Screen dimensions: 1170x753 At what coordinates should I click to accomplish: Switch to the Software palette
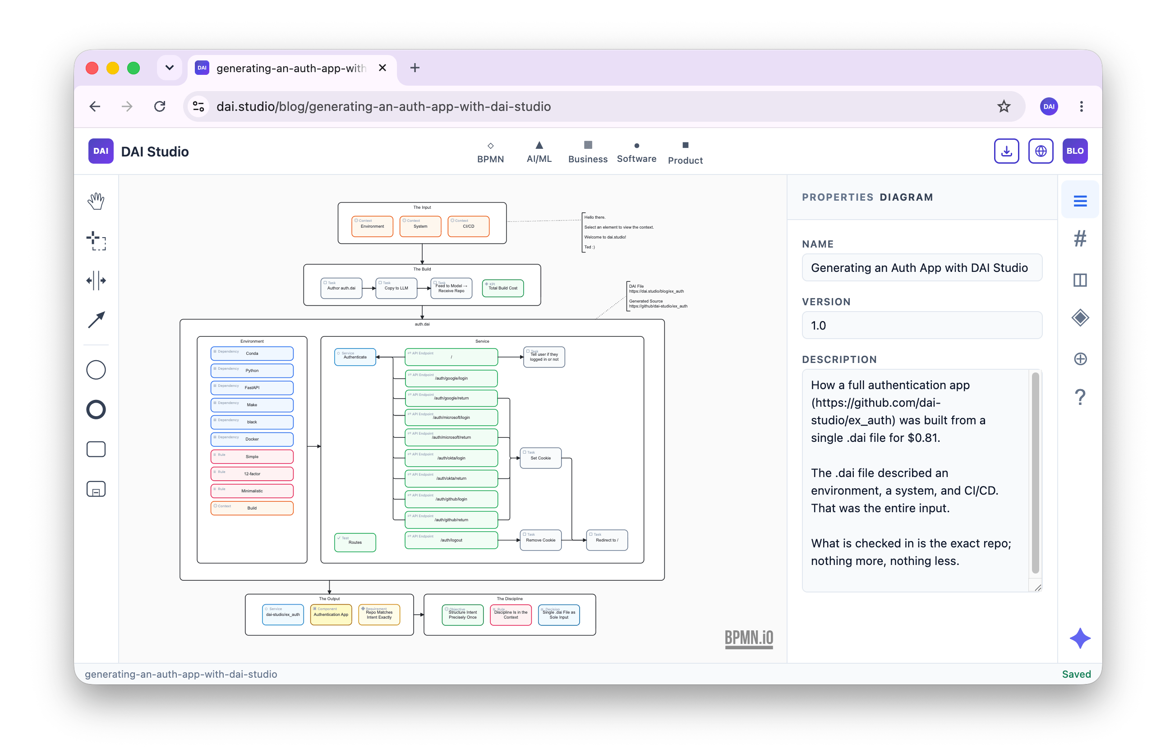tap(636, 152)
